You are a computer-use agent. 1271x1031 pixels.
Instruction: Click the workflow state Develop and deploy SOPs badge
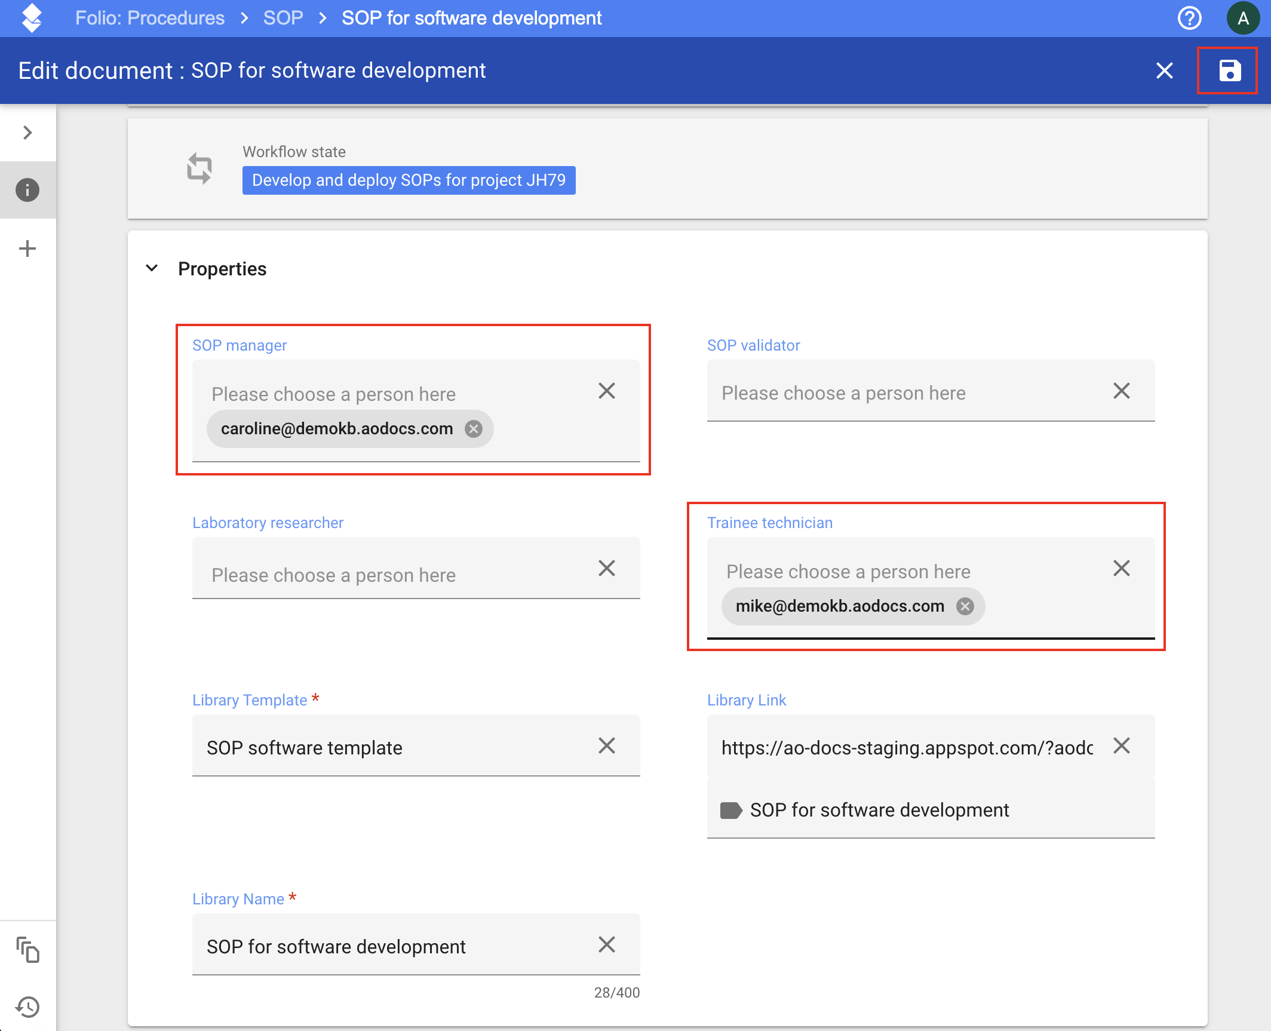(409, 180)
